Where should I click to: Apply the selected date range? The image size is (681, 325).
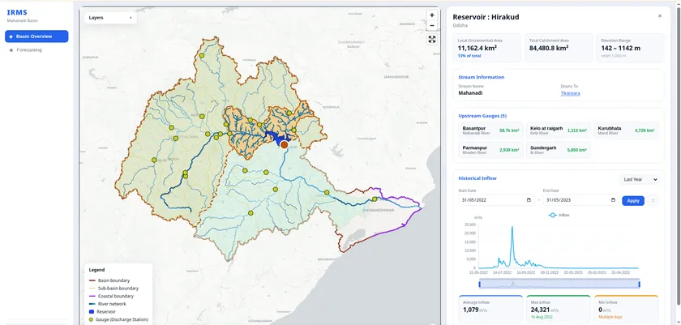coord(633,200)
